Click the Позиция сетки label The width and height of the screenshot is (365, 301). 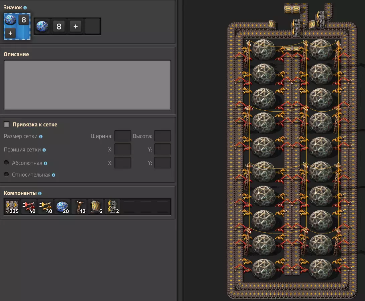tap(22, 150)
